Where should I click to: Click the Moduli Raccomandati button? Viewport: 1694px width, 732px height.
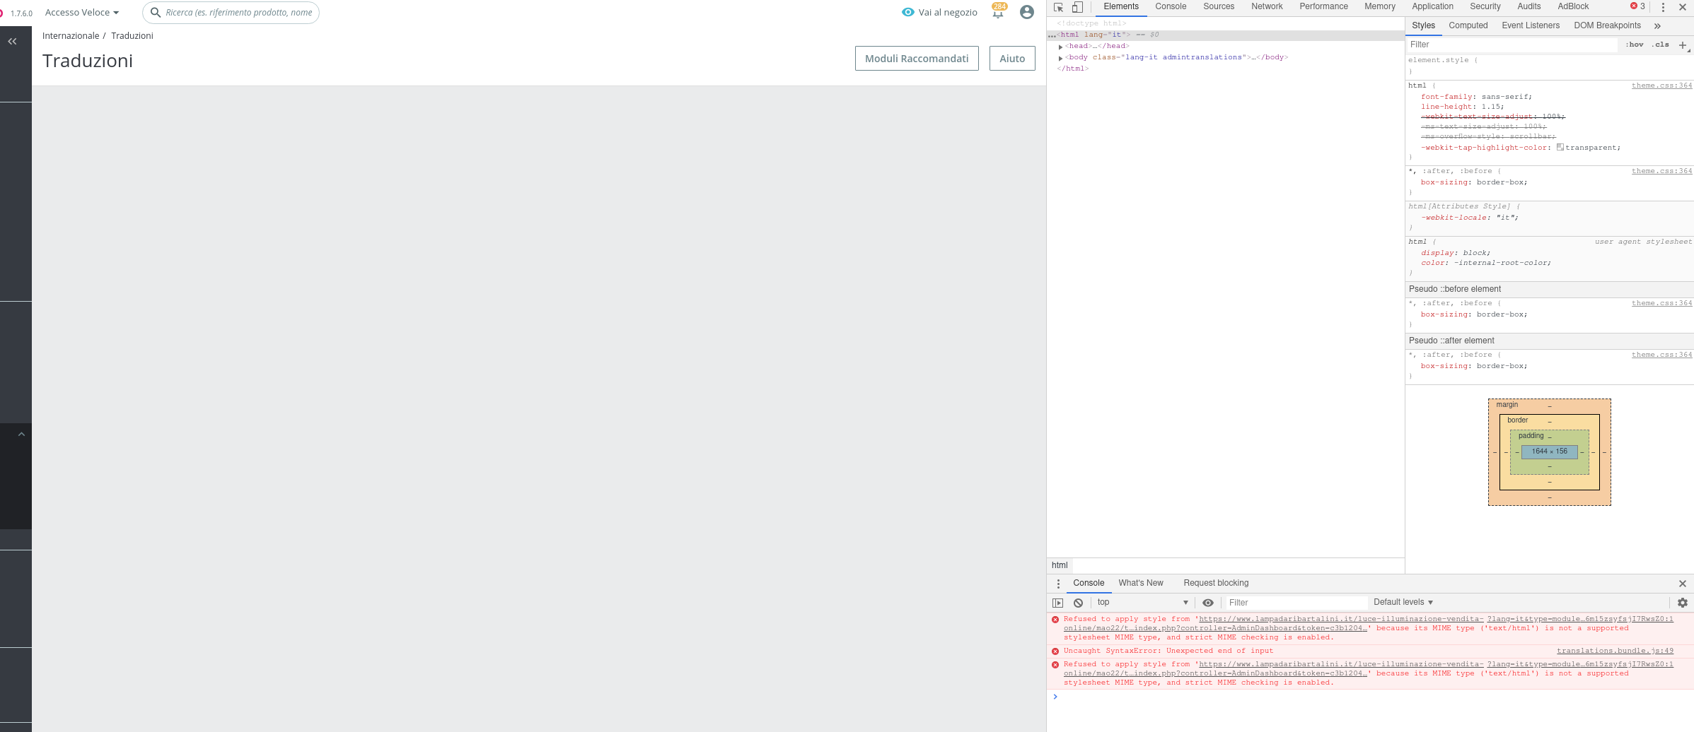click(x=917, y=59)
